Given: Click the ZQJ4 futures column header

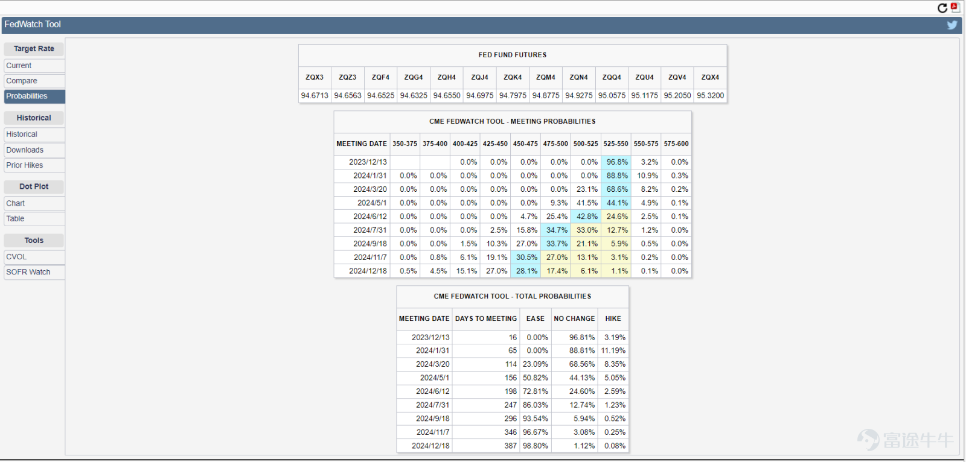Looking at the screenshot, I should coord(480,77).
